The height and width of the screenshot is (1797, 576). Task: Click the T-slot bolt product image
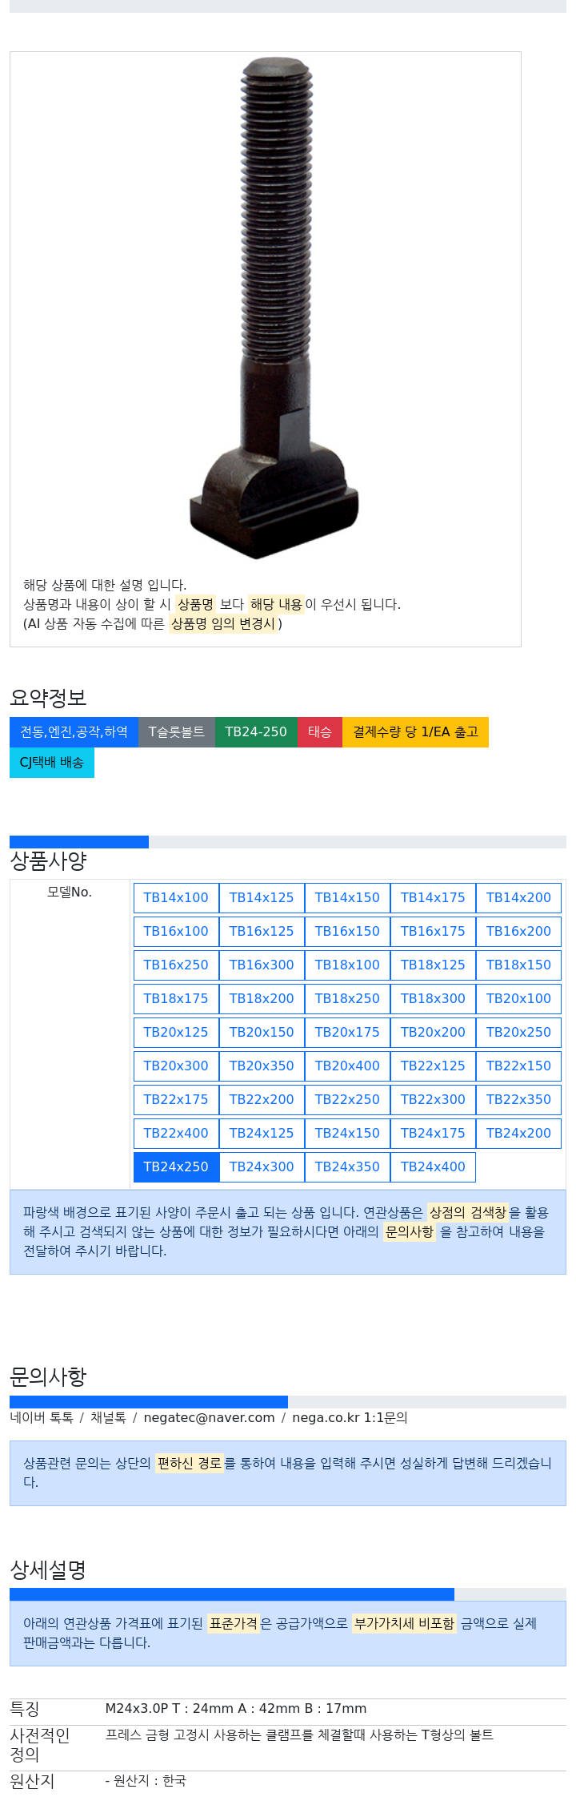[x=275, y=309]
